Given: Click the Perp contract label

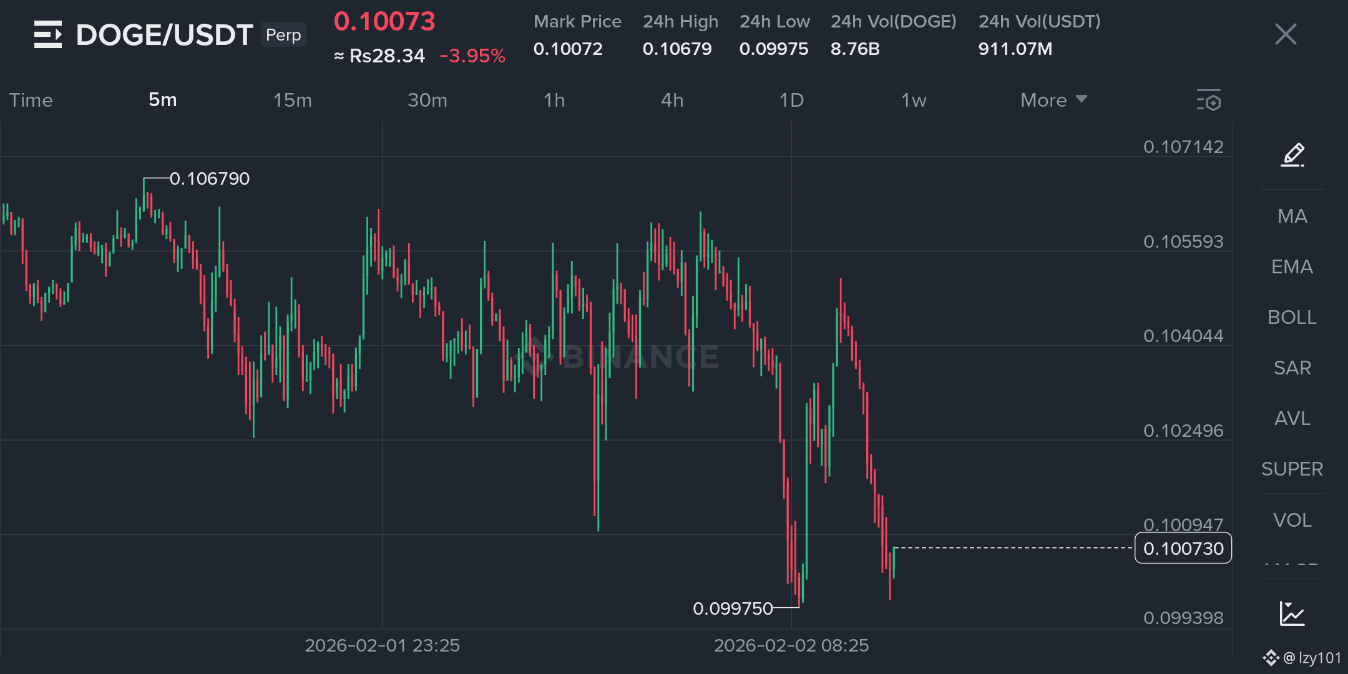Looking at the screenshot, I should click(283, 35).
